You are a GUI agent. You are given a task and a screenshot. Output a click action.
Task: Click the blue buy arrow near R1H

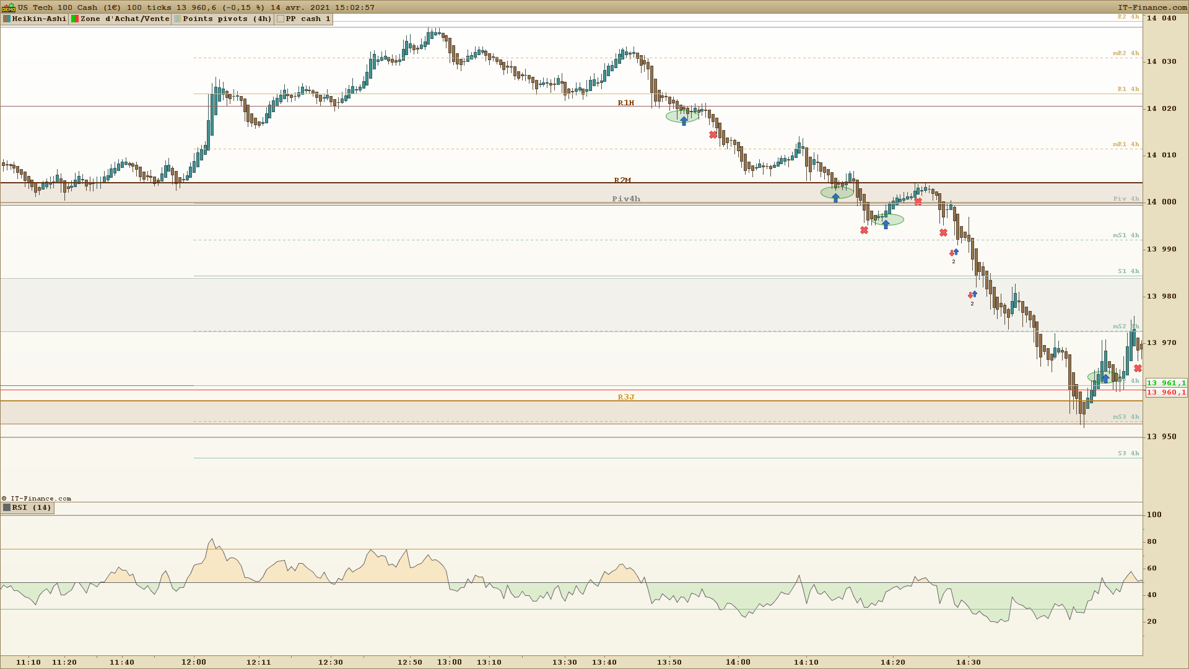684,121
